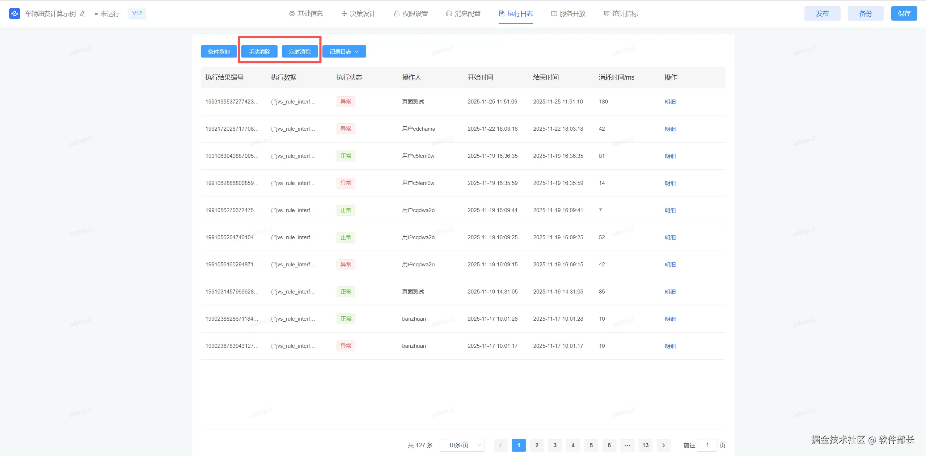Image resolution: width=926 pixels, height=456 pixels.
Task: Open 明细 for the first log row
Action: (670, 102)
